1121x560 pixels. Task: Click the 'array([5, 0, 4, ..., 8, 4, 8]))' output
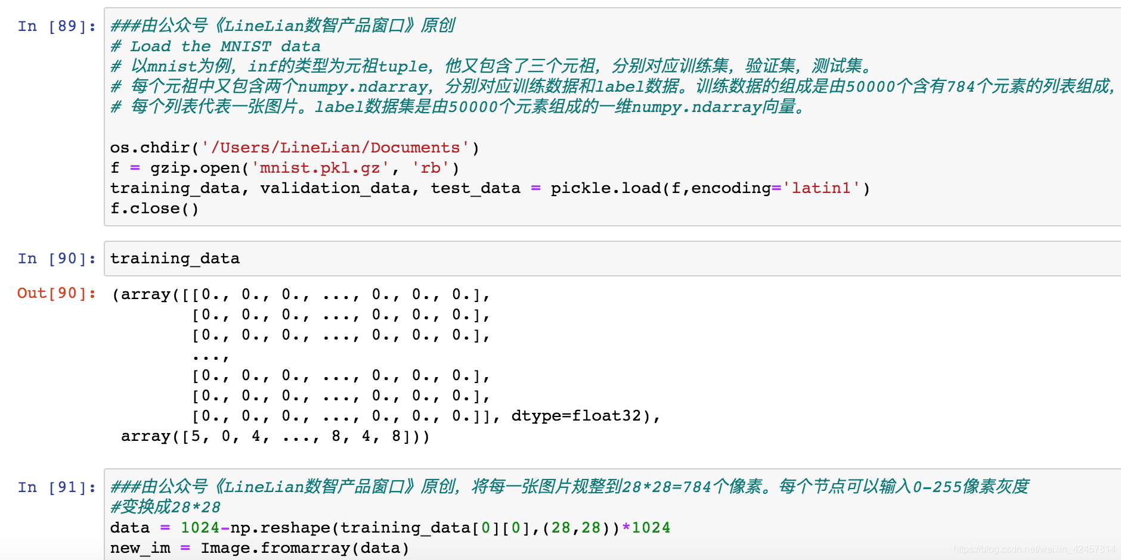click(x=275, y=436)
